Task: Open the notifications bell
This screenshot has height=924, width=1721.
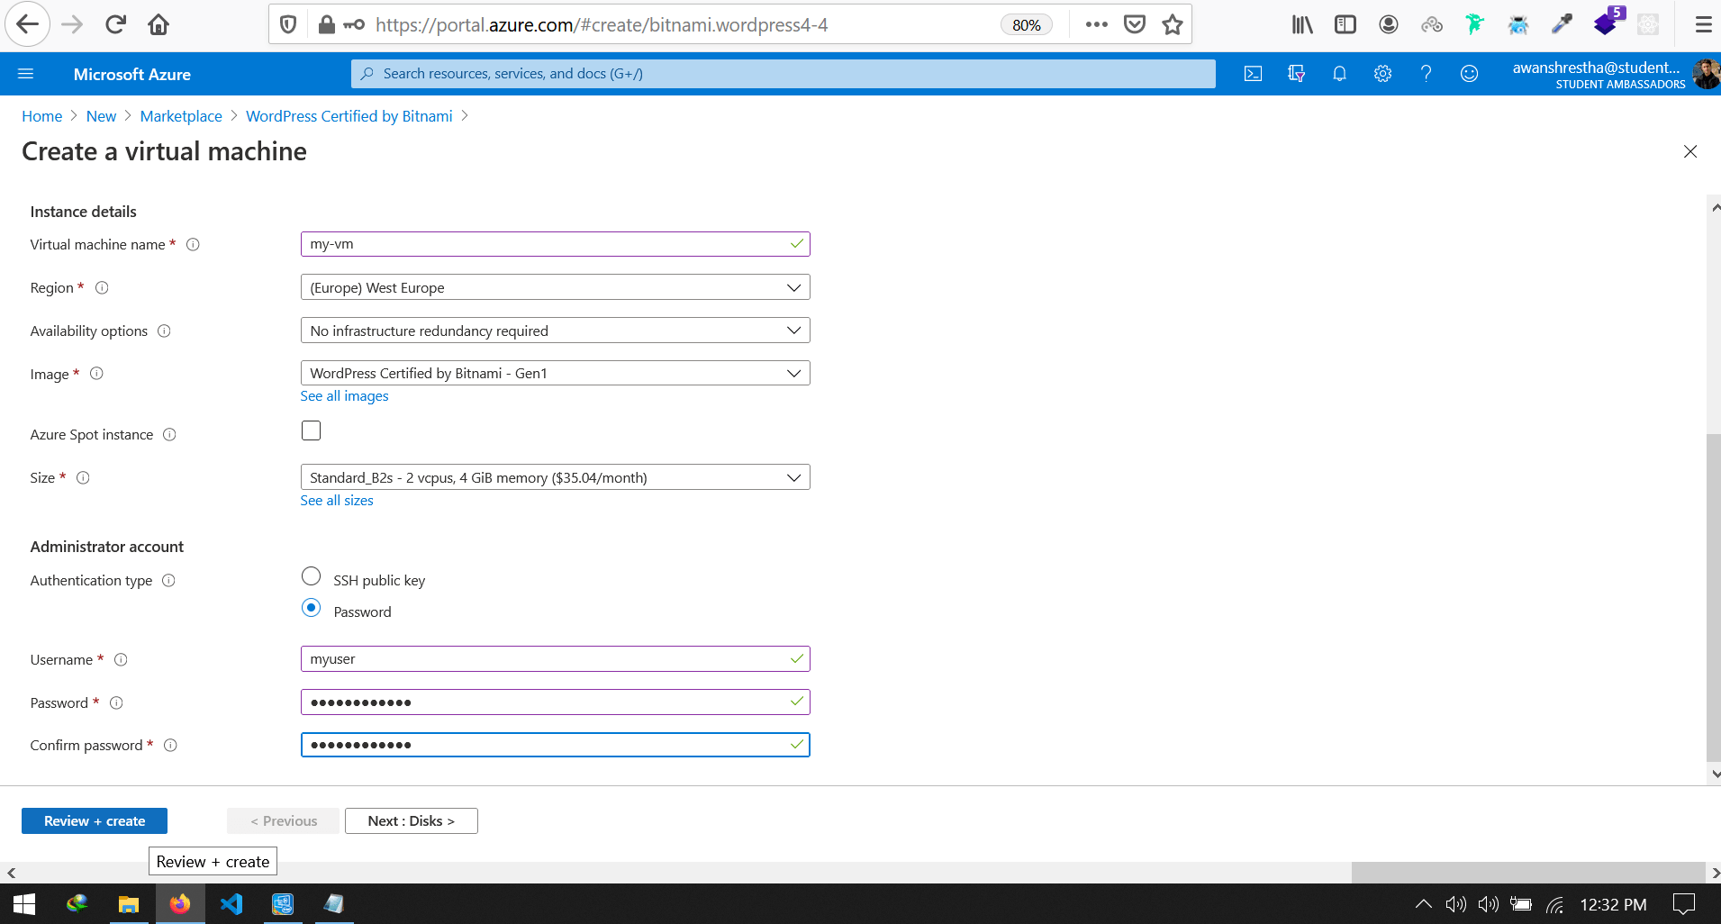Action: pos(1339,74)
